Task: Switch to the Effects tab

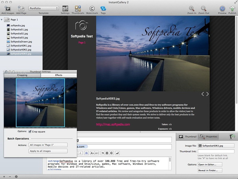Action: coord(59,75)
